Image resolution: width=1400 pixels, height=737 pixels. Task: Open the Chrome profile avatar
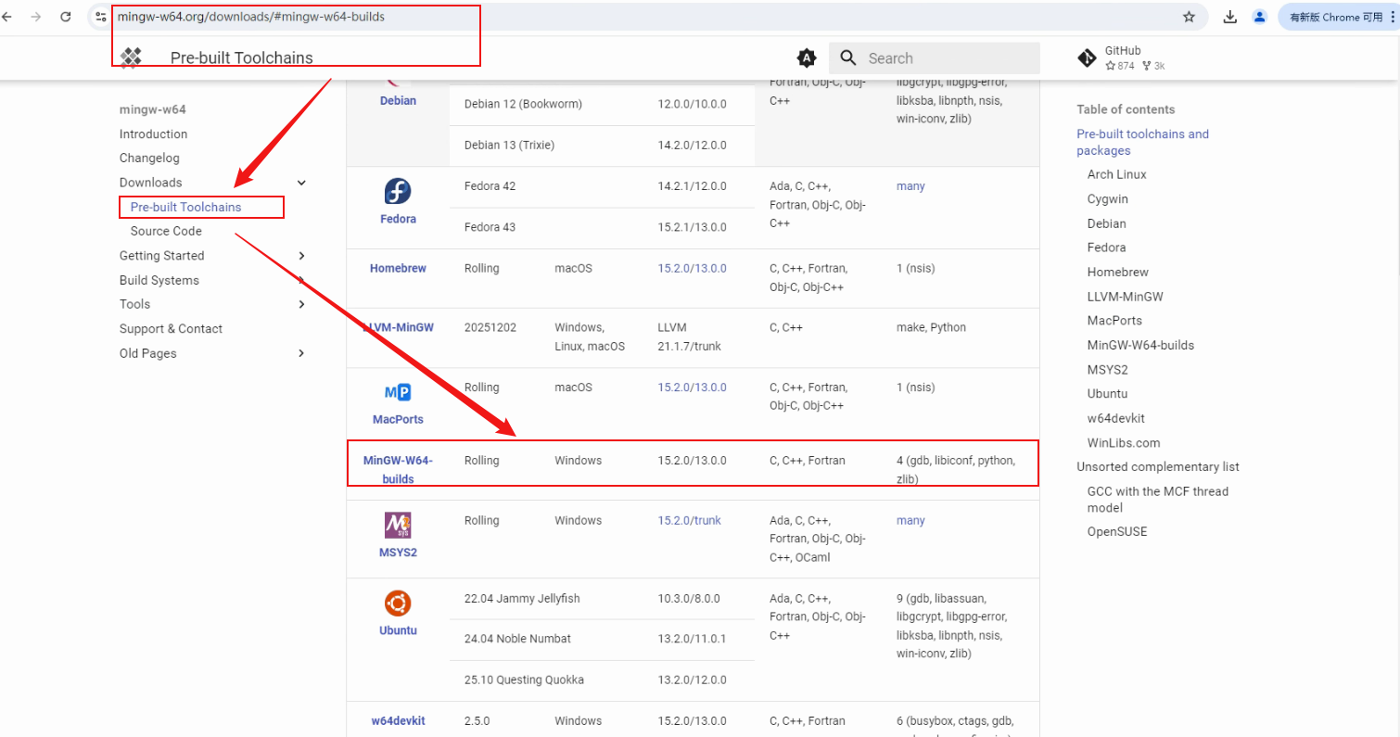[1259, 17]
